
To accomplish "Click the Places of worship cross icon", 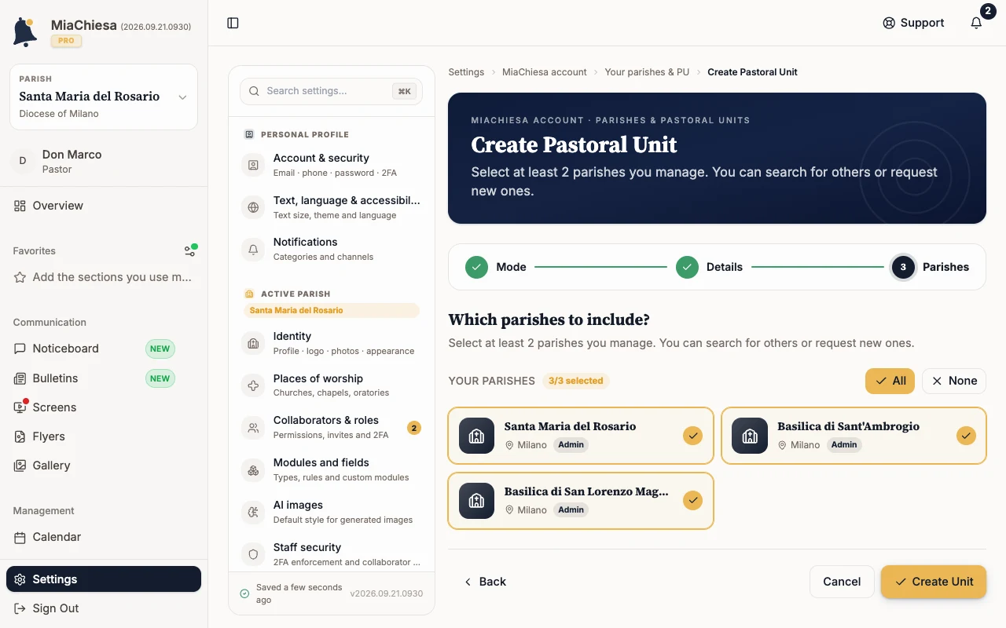I will point(253,385).
